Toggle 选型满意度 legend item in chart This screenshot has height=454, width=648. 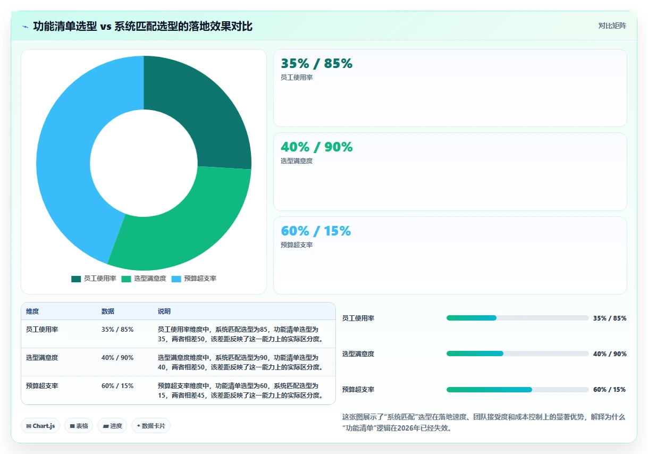pos(144,279)
